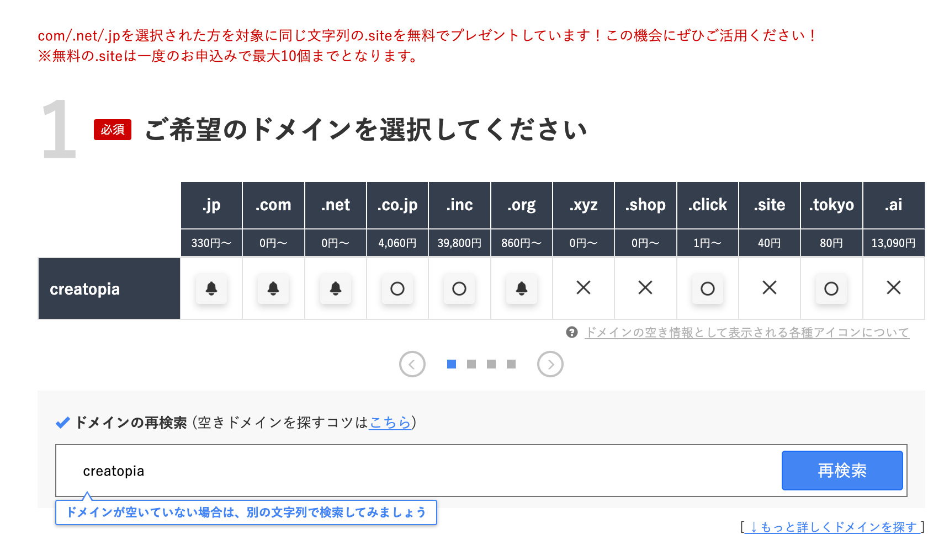This screenshot has width=944, height=545.
Task: Select the circle option under .inc
Action: tap(459, 288)
